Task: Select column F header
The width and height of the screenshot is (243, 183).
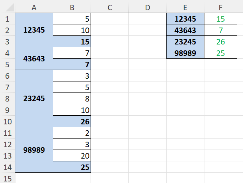Action: click(x=221, y=7)
